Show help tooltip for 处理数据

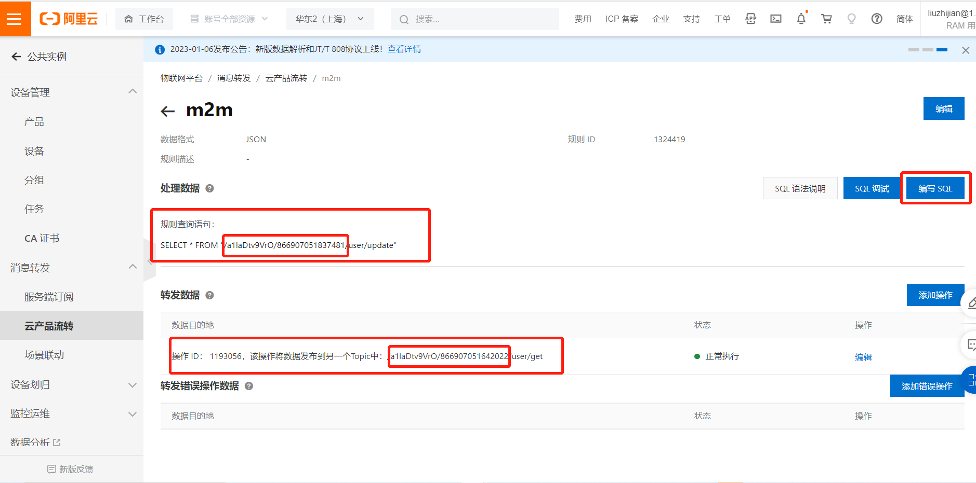click(209, 188)
